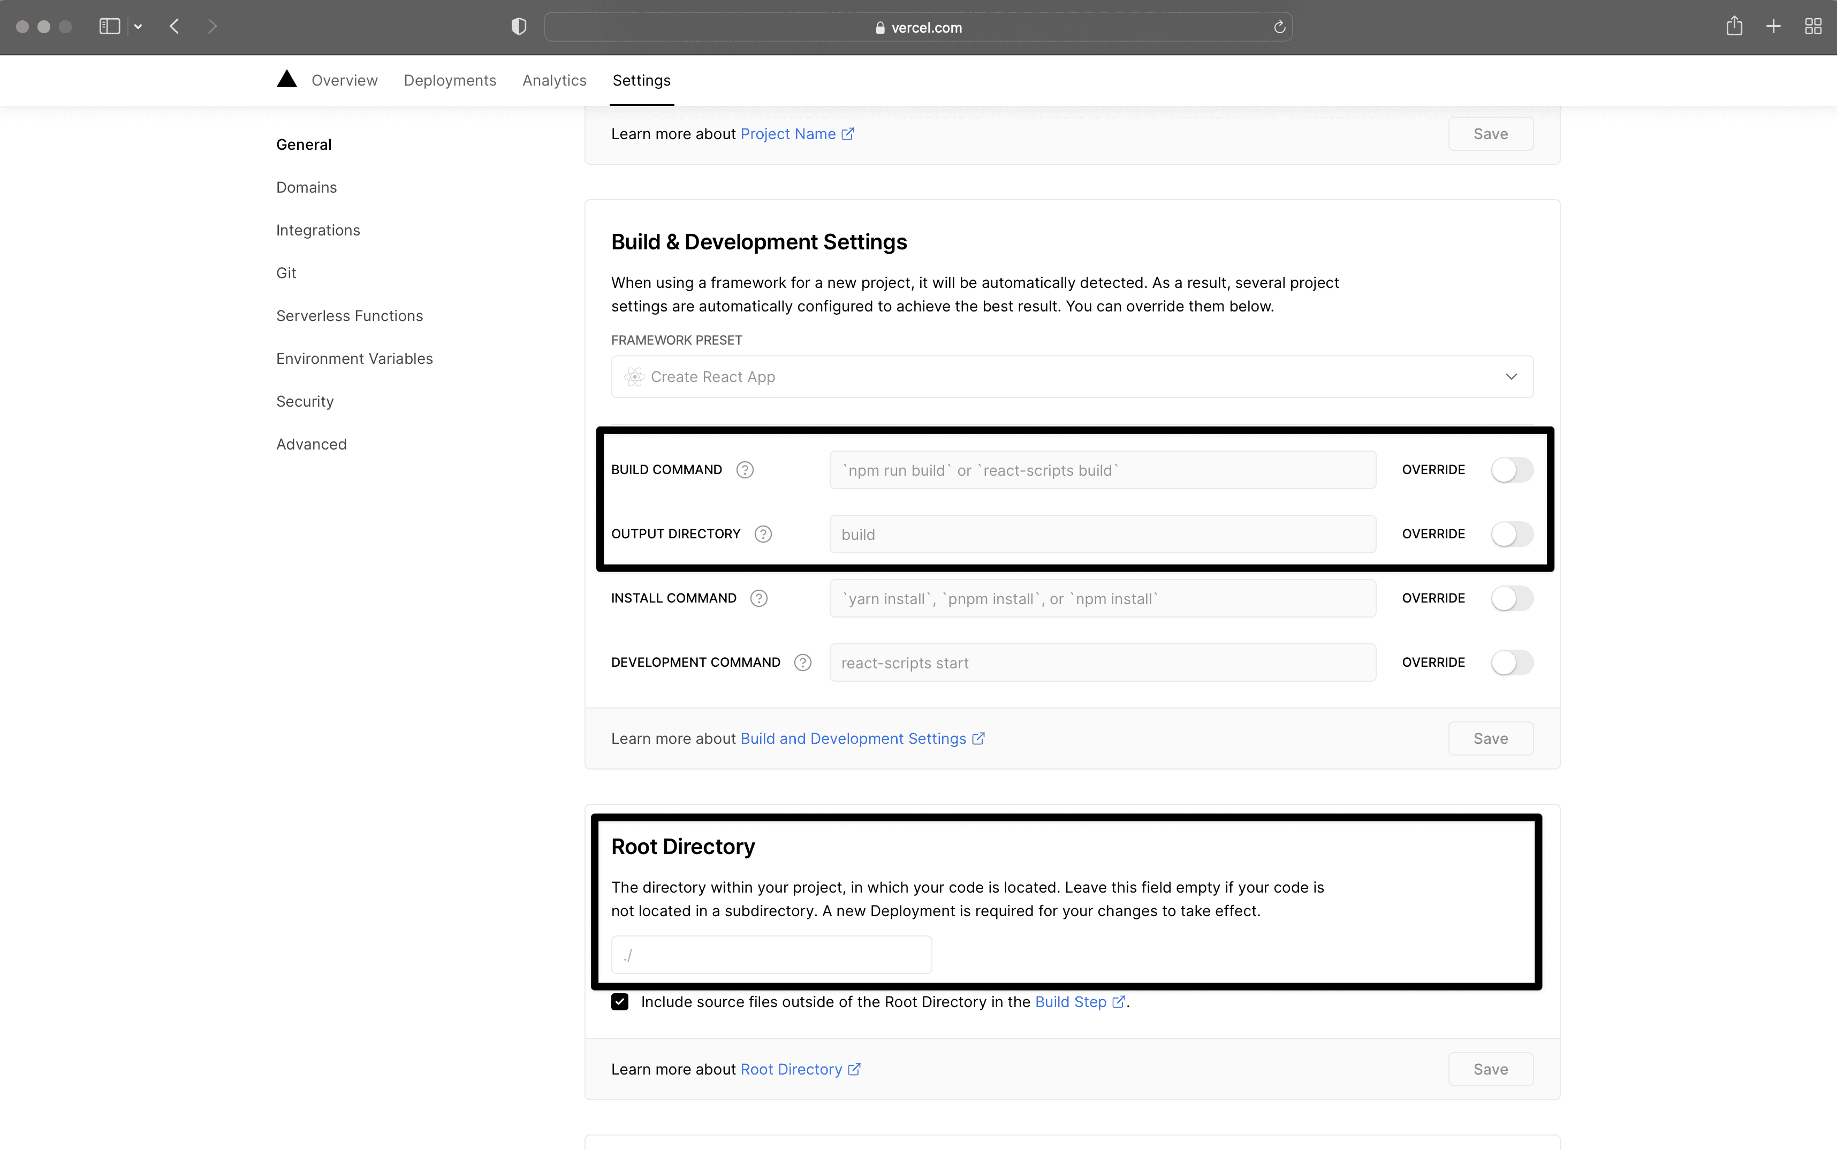Click the shield icon in the browser address bar
1837x1150 pixels.
[517, 27]
